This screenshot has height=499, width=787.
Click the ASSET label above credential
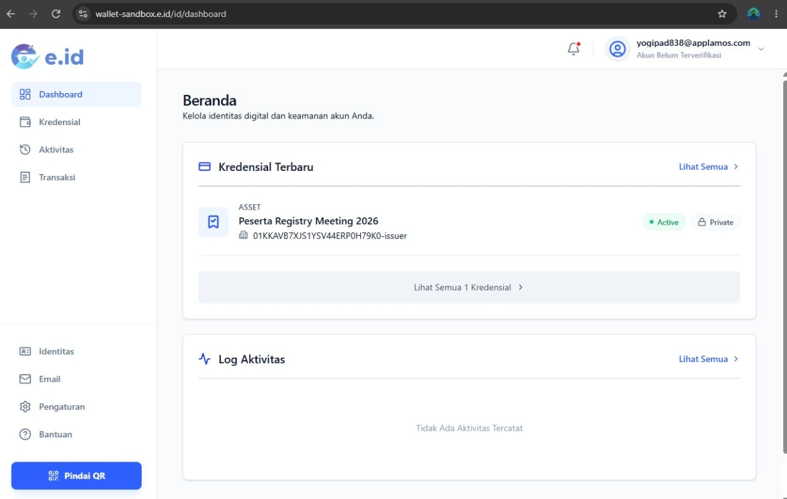[x=250, y=208]
